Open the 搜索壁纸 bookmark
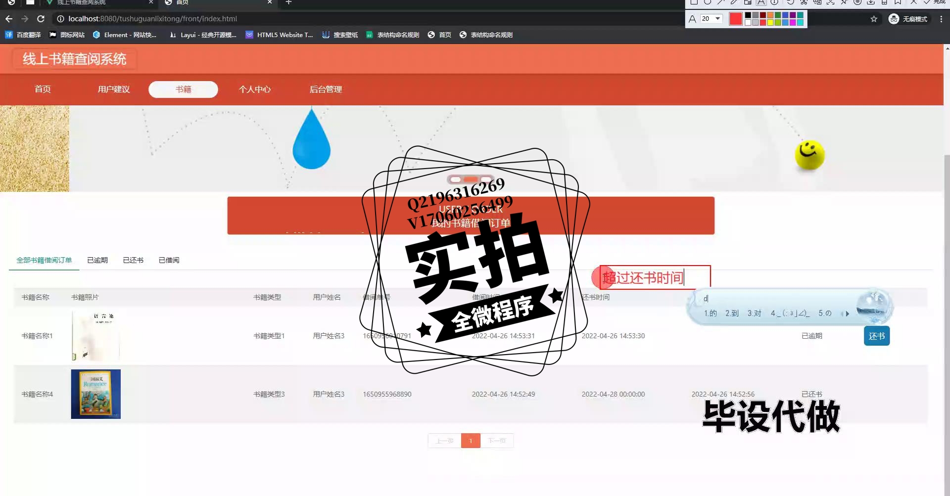This screenshot has height=496, width=950. pos(340,35)
